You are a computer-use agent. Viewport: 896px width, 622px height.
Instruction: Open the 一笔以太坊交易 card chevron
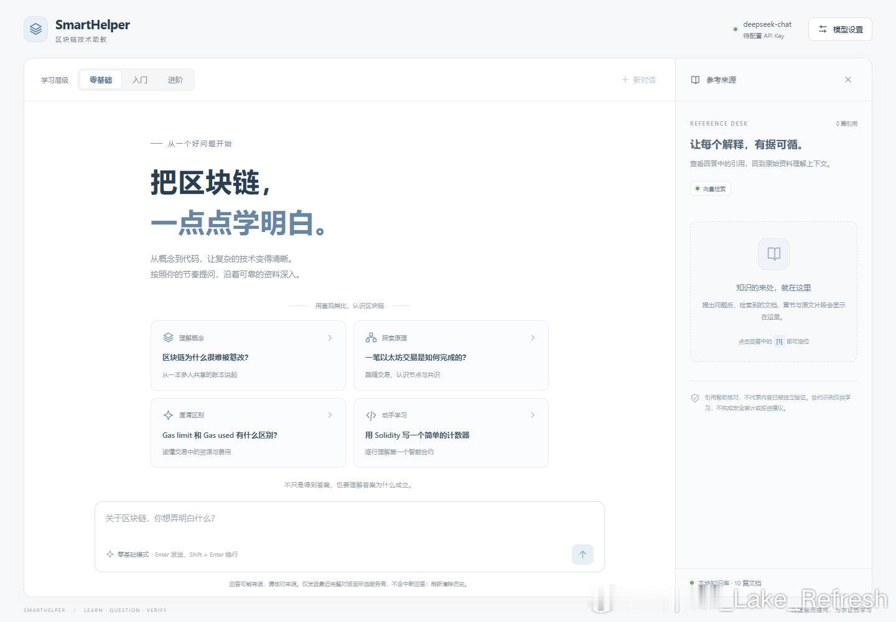(x=533, y=338)
